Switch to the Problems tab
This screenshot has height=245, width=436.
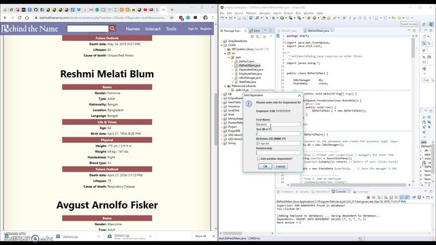[x=285, y=192]
